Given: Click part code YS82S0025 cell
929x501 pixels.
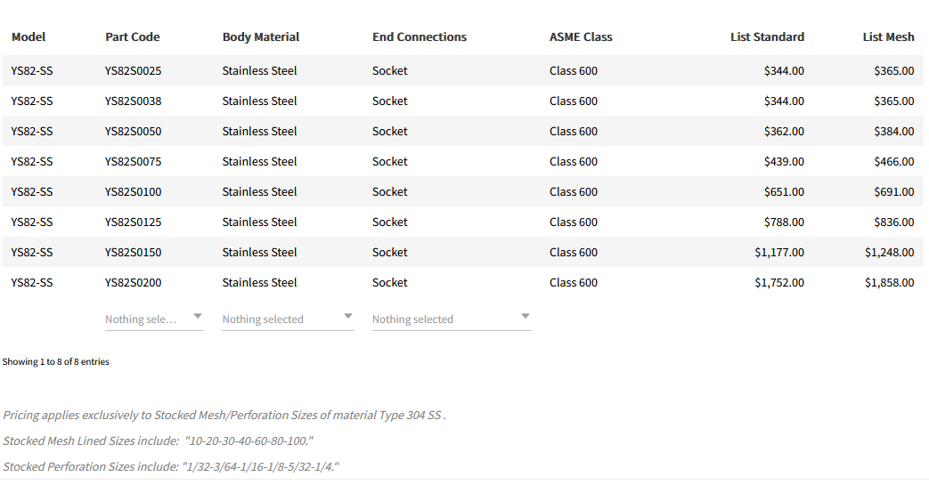Looking at the screenshot, I should 134,71.
